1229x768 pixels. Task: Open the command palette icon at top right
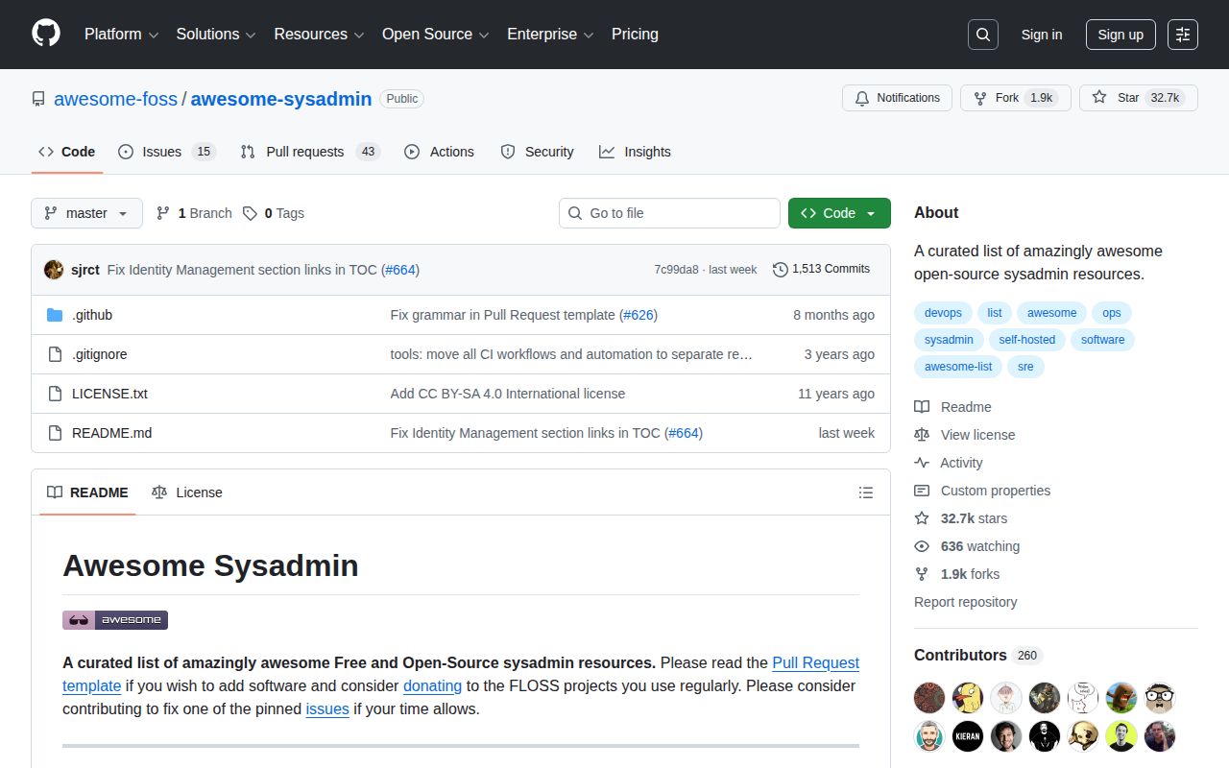[1182, 34]
